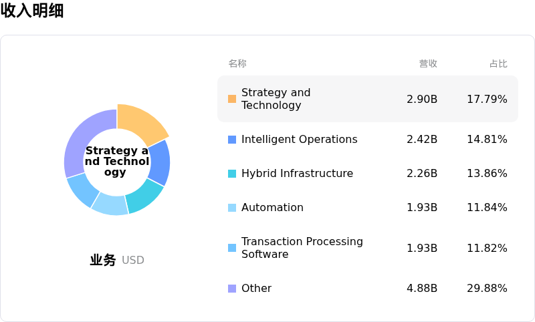This screenshot has height=322, width=535.
Task: Select the Other legend label
Action: click(256, 289)
